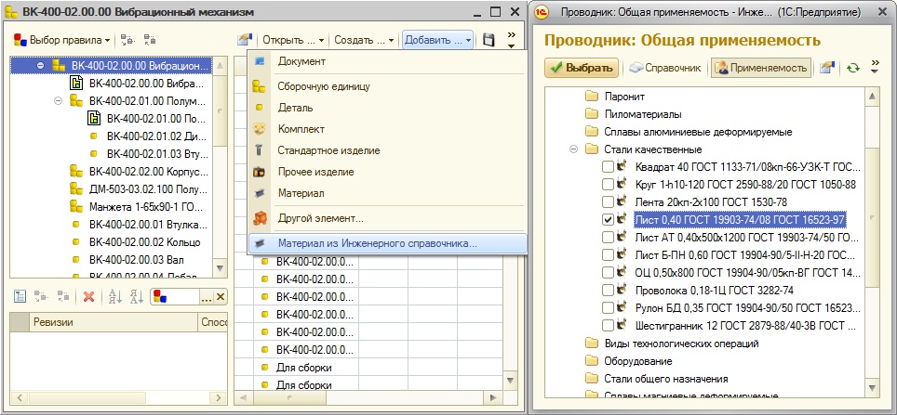Open the Открыть ... dropdown
This screenshot has width=897, height=415.
(293, 40)
